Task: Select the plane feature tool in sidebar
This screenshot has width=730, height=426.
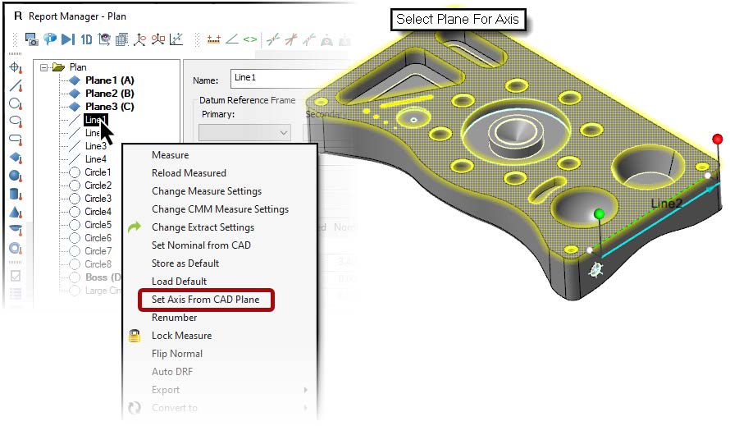Action: [x=16, y=158]
